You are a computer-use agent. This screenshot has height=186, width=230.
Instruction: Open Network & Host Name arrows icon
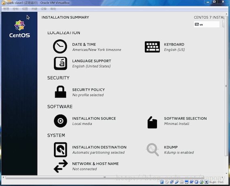(x=61, y=166)
